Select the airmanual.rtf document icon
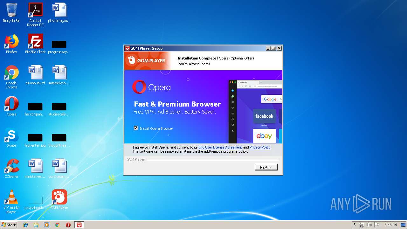The image size is (407, 229). (35, 75)
